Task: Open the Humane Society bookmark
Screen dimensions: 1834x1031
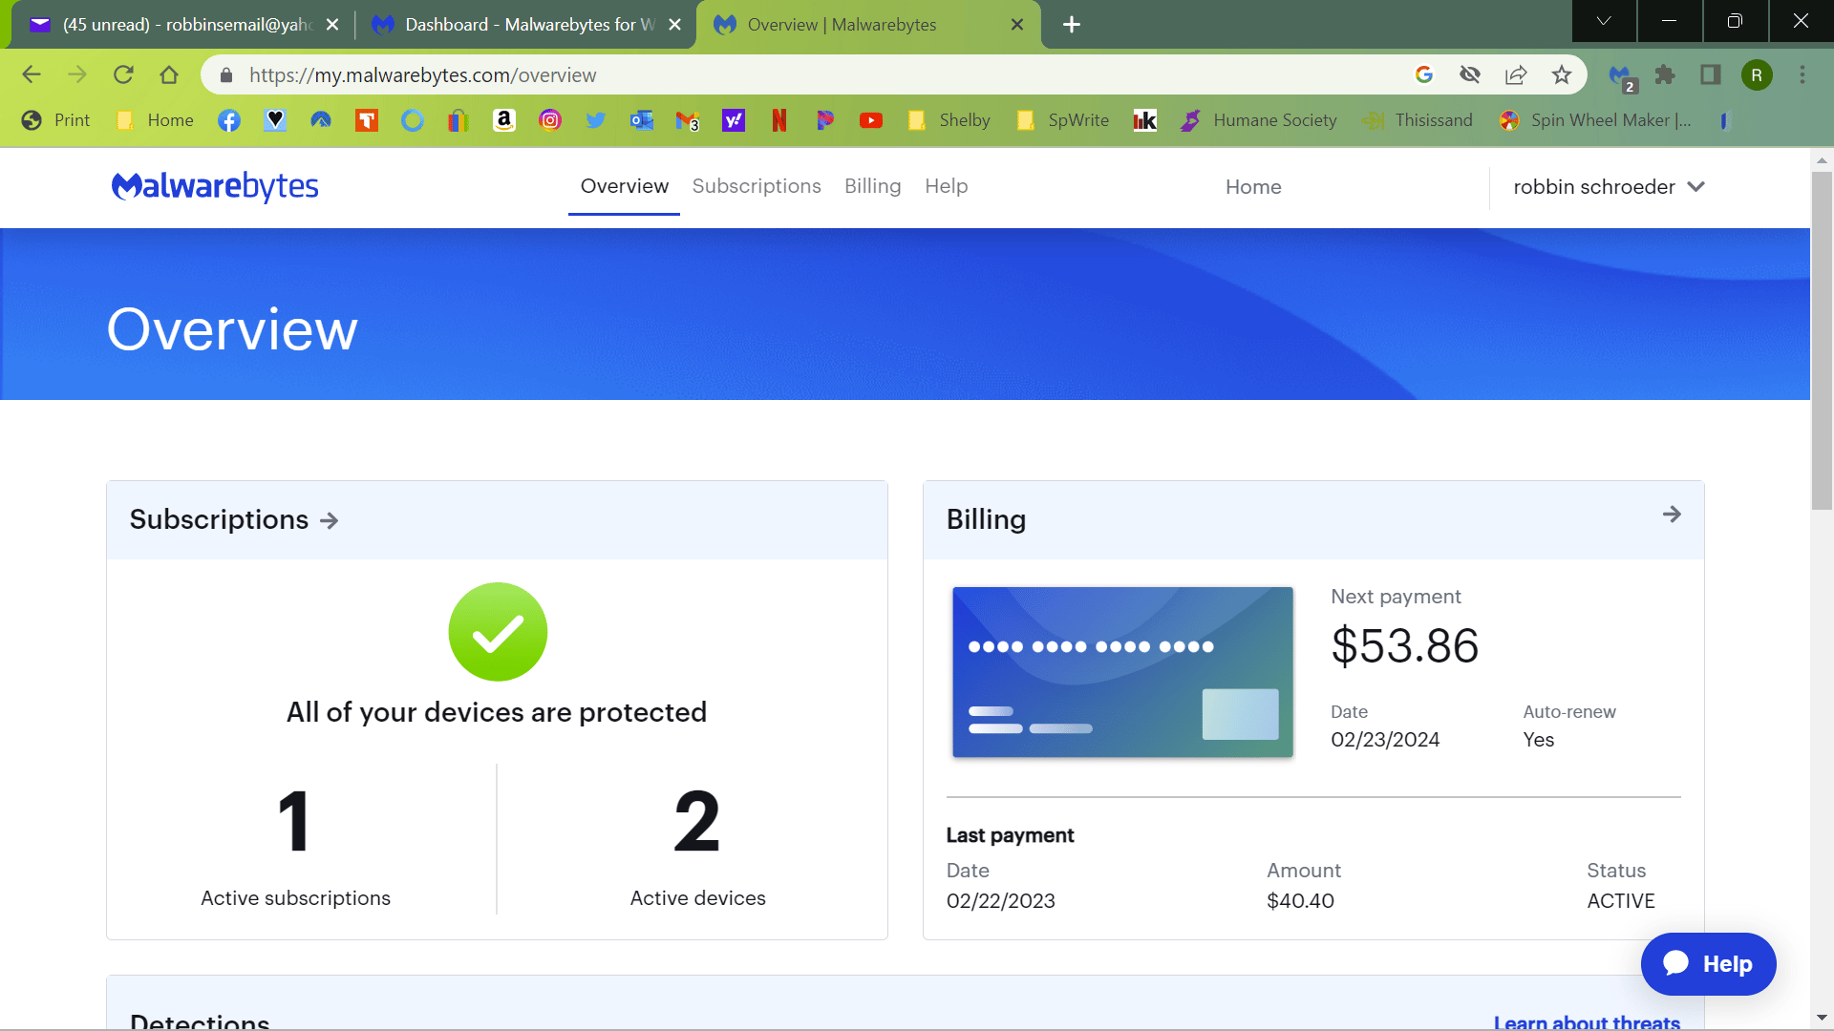Action: point(1258,120)
